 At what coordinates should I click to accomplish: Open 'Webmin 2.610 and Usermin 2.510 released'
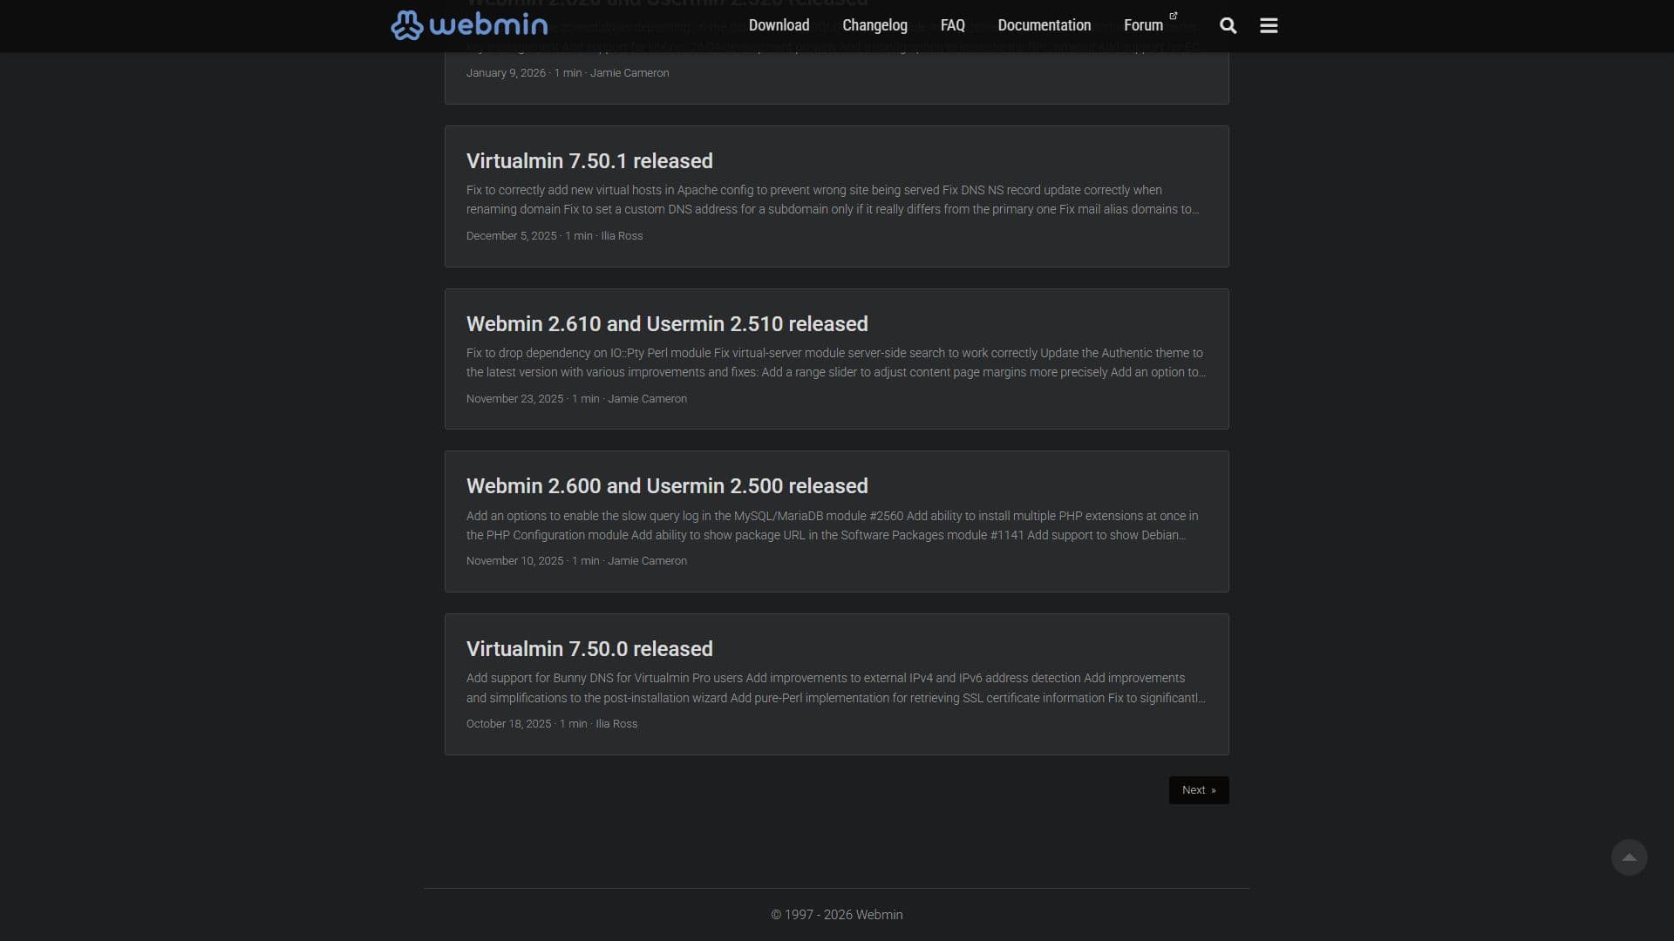(667, 324)
